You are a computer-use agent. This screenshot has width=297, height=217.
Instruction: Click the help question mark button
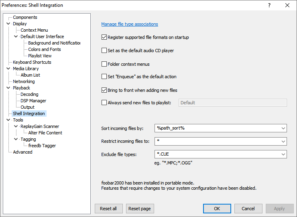(x=269, y=5)
